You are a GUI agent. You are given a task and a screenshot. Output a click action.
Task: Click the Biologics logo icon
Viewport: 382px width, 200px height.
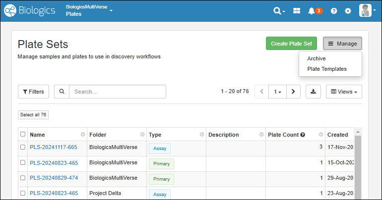click(x=11, y=10)
